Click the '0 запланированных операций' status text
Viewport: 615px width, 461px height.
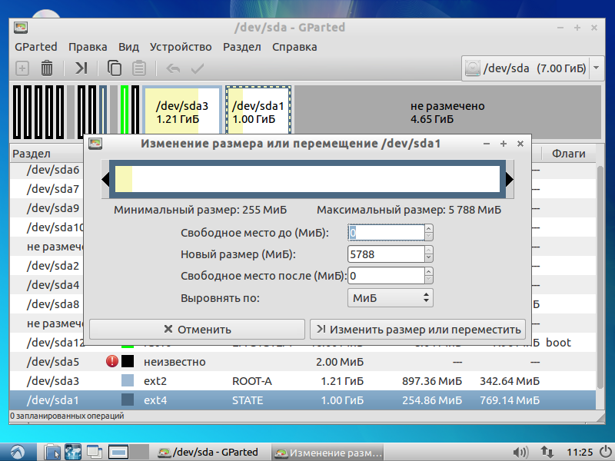(67, 416)
